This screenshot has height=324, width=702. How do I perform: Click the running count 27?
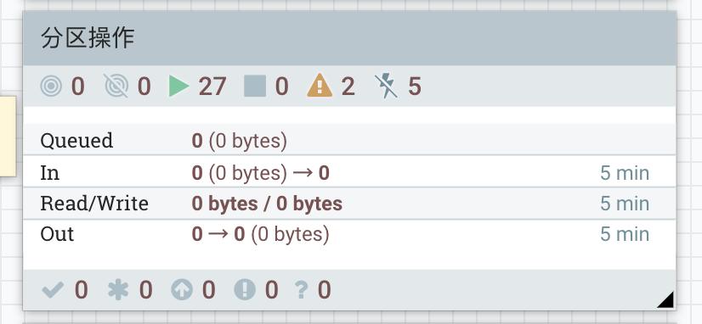coord(212,86)
